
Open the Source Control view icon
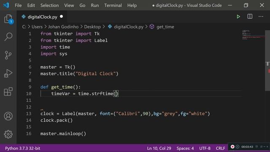(8, 55)
